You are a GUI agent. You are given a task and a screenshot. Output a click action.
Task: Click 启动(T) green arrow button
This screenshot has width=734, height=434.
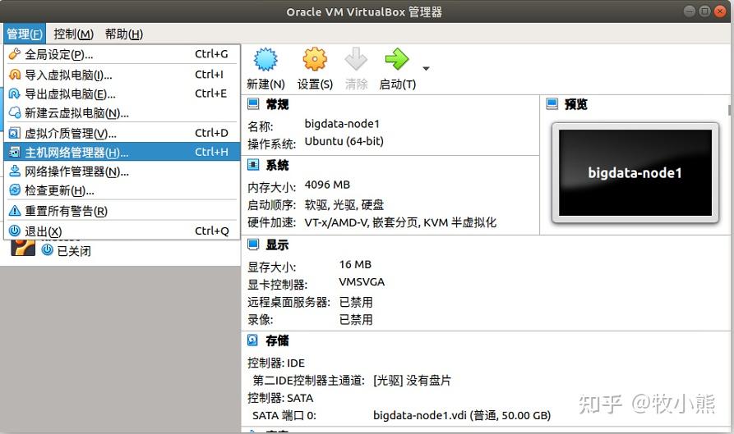point(397,69)
